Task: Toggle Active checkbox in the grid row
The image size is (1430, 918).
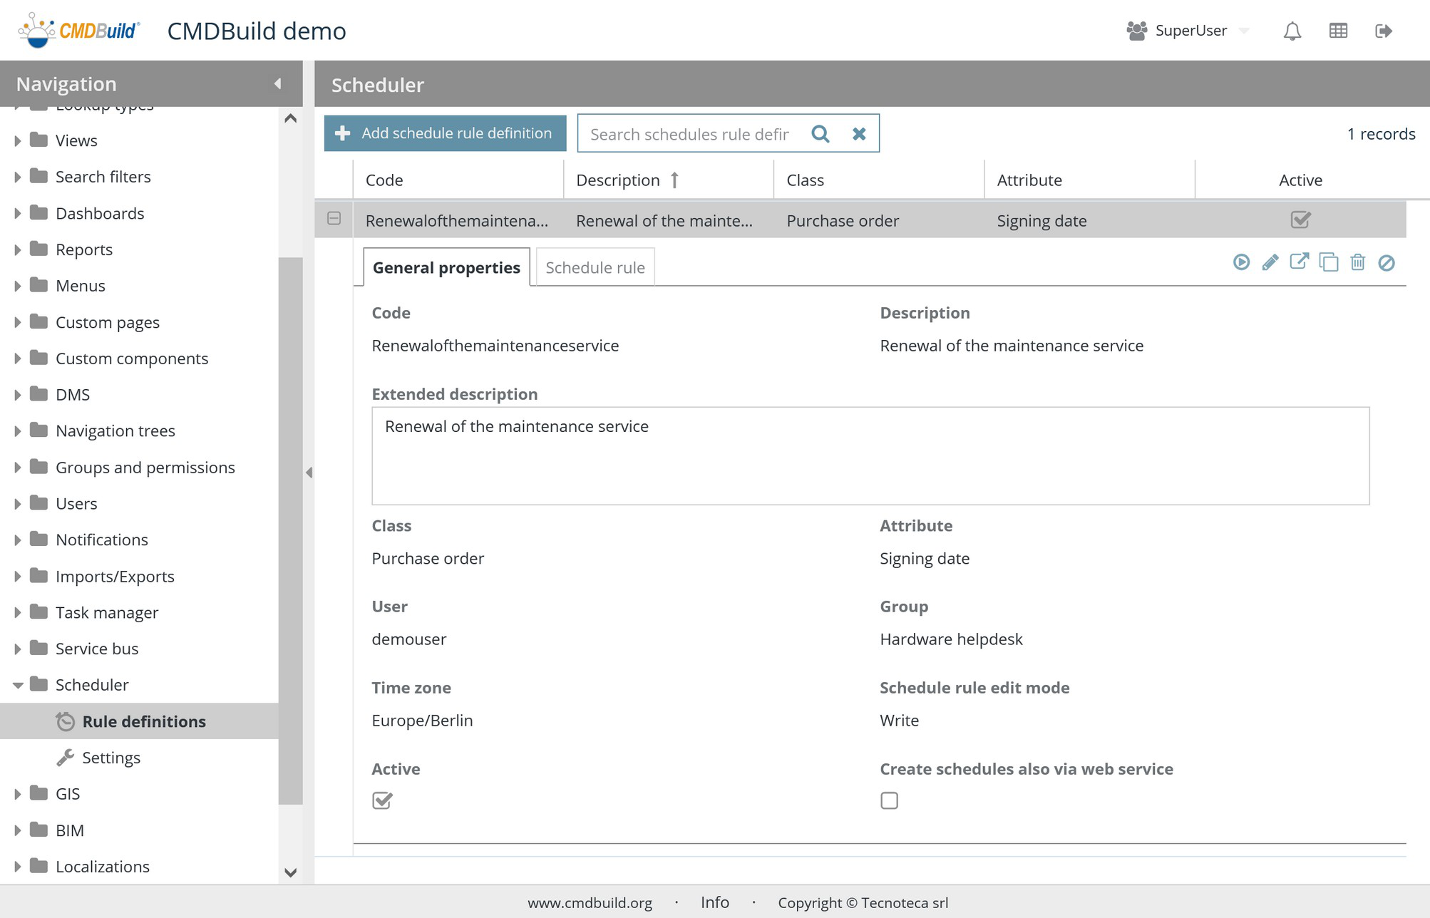Action: coord(1300,220)
